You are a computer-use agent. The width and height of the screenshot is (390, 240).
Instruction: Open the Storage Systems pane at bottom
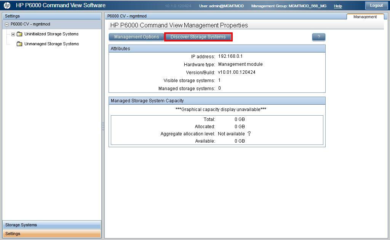coord(52,225)
